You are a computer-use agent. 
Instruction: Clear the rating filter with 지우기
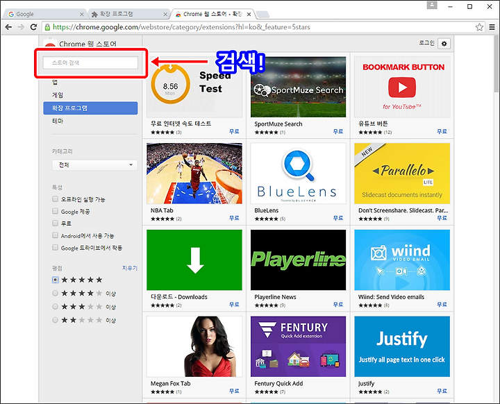pos(130,268)
